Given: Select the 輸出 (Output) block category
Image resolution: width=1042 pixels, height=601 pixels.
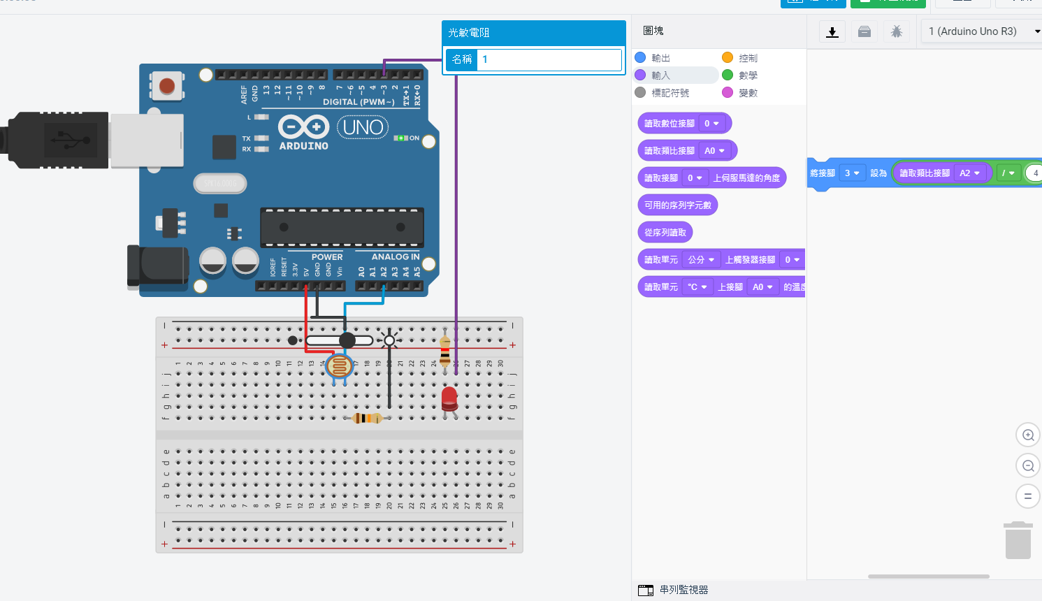Looking at the screenshot, I should click(660, 58).
